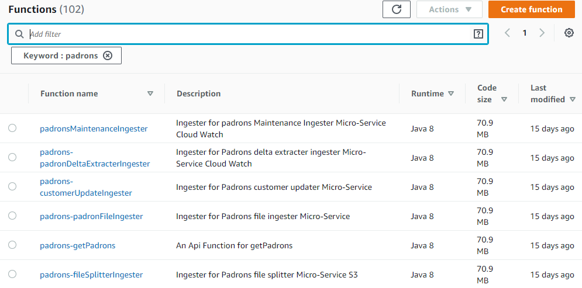The image size is (582, 288).
Task: Sort by Last modified column arrow
Action: coord(572,99)
